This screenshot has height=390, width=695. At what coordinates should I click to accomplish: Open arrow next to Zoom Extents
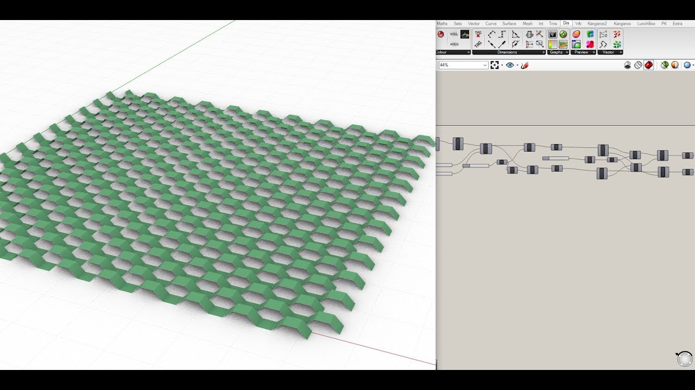click(502, 65)
